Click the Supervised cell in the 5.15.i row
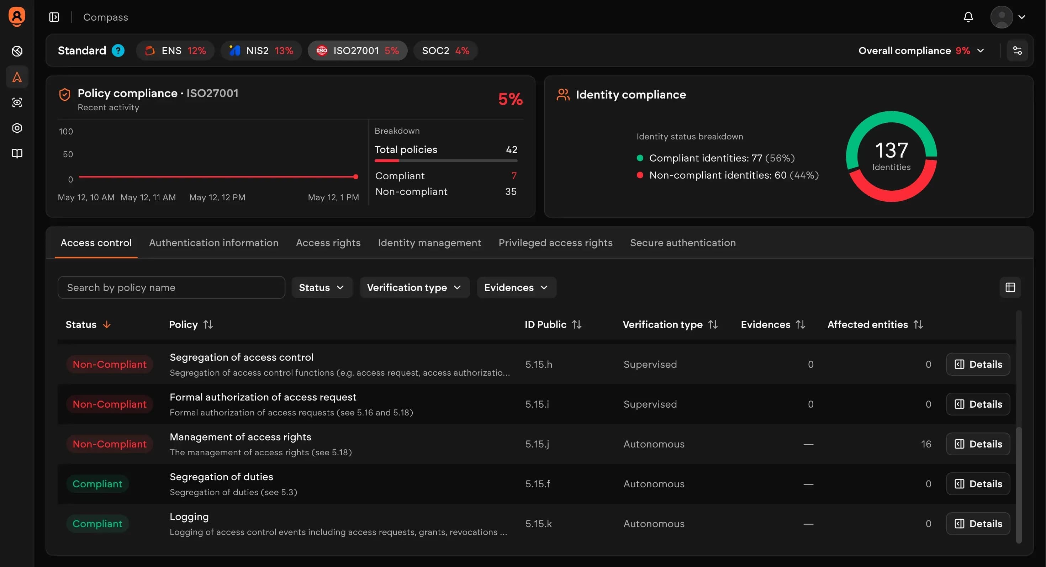This screenshot has width=1046, height=567. point(650,404)
